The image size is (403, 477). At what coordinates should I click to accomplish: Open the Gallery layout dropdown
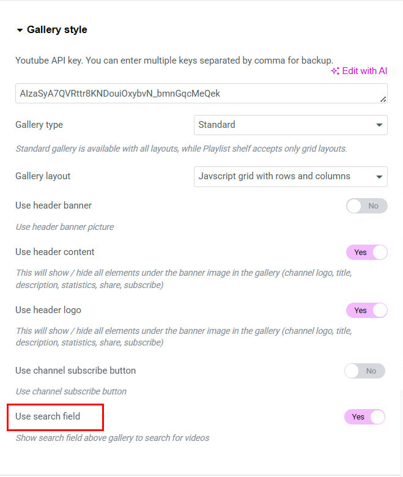[x=290, y=176]
